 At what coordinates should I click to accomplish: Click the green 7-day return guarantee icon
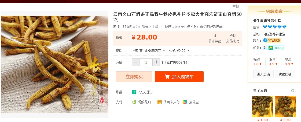134,92
